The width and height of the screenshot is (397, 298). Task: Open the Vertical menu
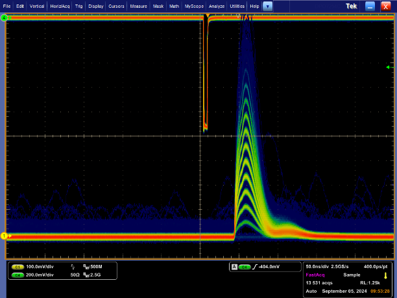pyautogui.click(x=36, y=6)
